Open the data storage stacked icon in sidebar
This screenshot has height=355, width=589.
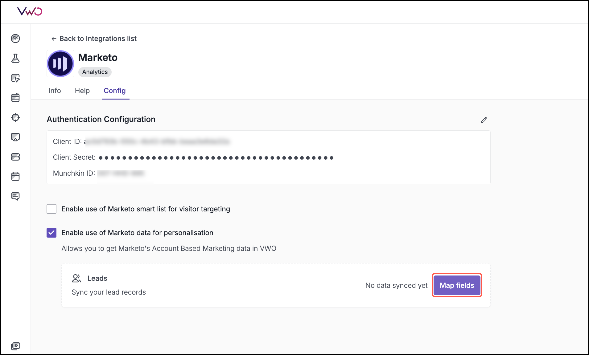15,157
